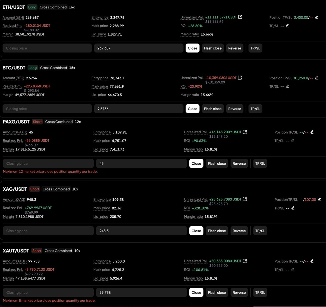Open share icon next to XAG unrealized PnL
Viewport: 326px width, 307px height.
[x=245, y=199]
